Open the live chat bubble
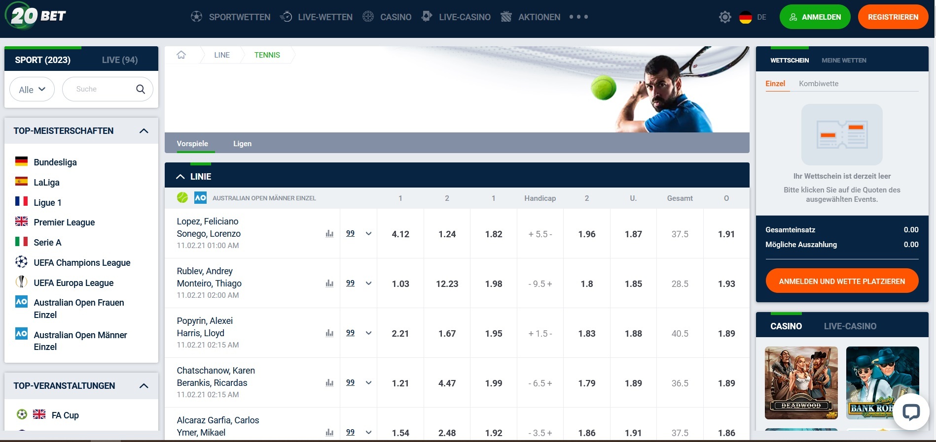The height and width of the screenshot is (442, 936). [910, 411]
